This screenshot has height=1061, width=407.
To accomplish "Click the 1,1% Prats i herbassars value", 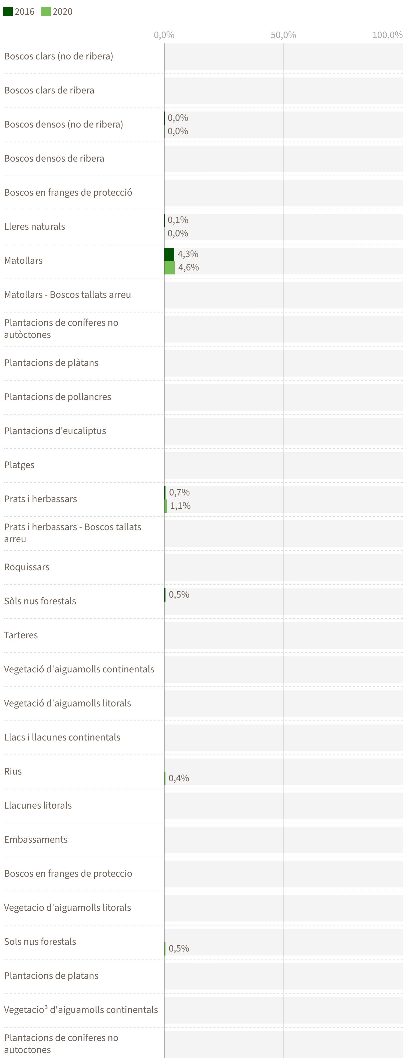I will 180,506.
